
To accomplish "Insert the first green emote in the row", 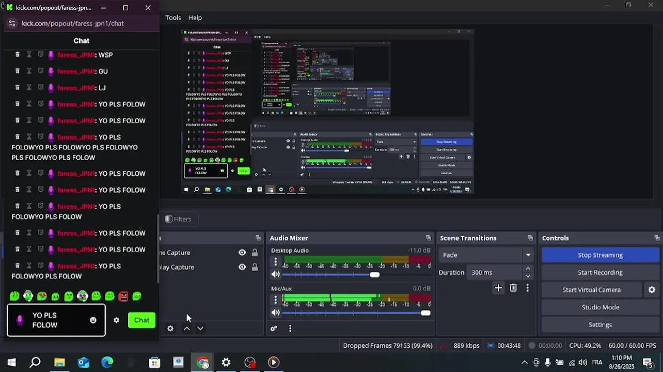I will (x=14, y=296).
